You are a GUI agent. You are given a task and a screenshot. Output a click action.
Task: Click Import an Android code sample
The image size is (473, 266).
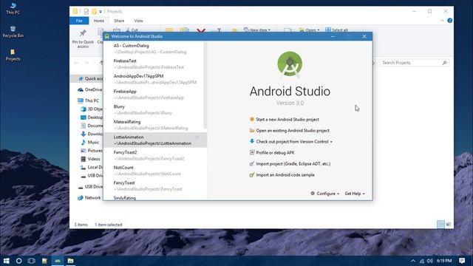click(x=285, y=175)
